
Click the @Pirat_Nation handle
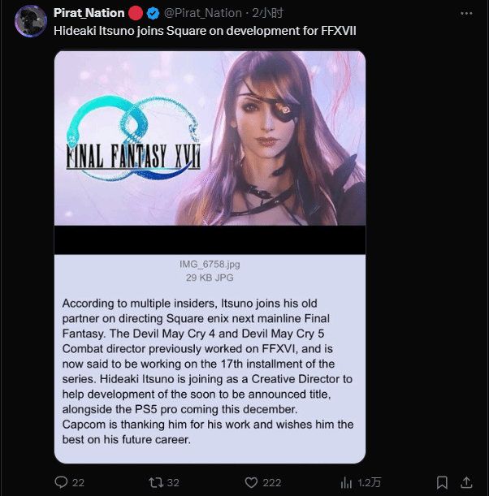[x=202, y=13]
